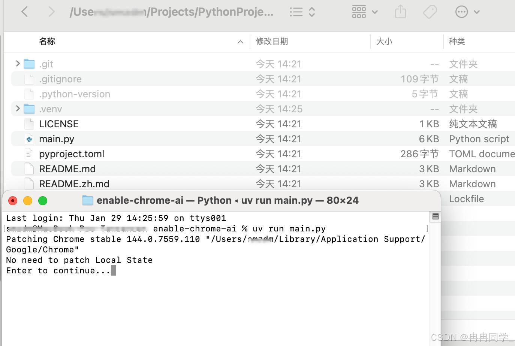Screen dimensions: 515x346
Task: Click the README.md document icon
Action: click(29, 169)
